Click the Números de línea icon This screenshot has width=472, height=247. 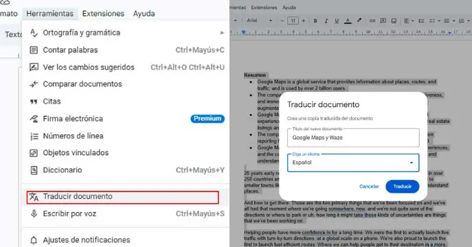(x=34, y=136)
